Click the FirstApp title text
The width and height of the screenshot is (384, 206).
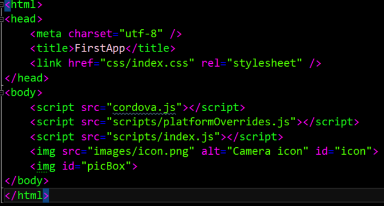100,49
